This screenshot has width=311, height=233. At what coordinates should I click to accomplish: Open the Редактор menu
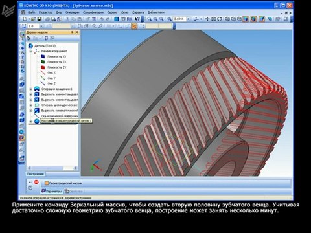coord(45,12)
